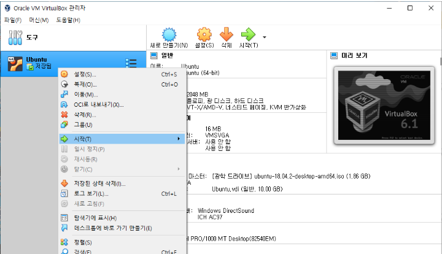Click the New (새로 만들기) toolbar icon
Screen dimensions: 442x254
coord(169,34)
